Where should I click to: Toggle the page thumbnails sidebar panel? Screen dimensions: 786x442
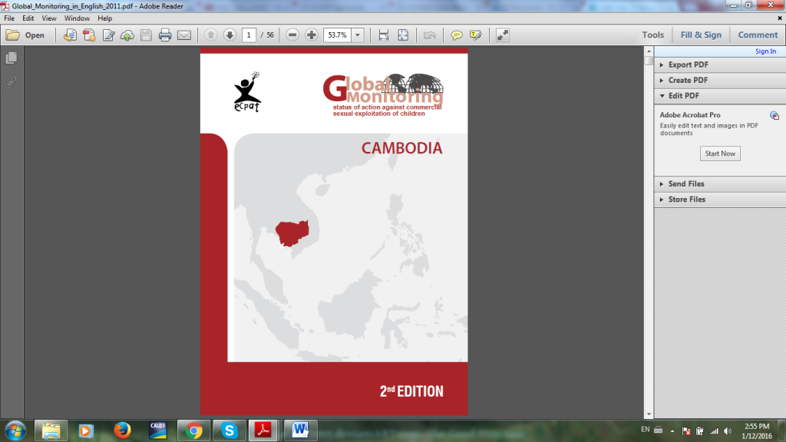point(10,57)
